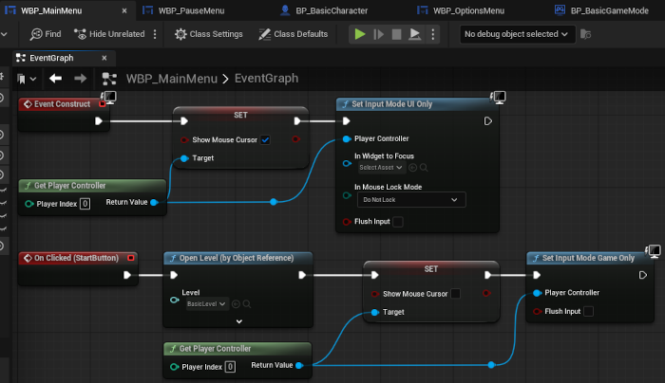Uncheck Show Mouse Cursor in top SET node

(265, 139)
